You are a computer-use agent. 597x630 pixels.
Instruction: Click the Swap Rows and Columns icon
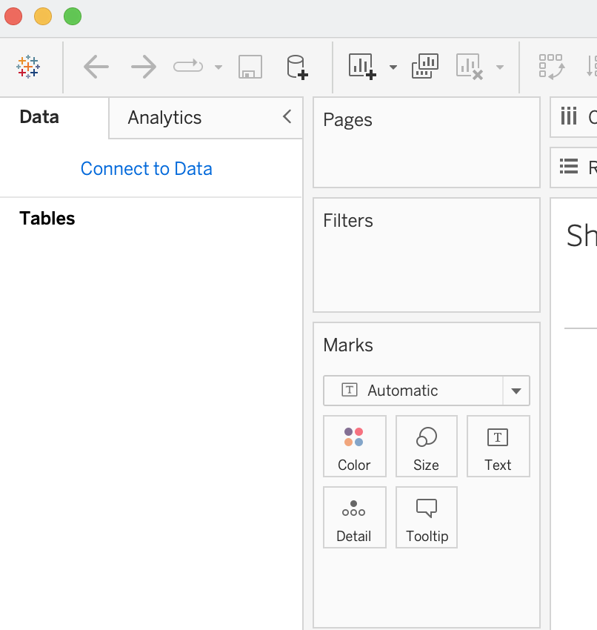[552, 67]
